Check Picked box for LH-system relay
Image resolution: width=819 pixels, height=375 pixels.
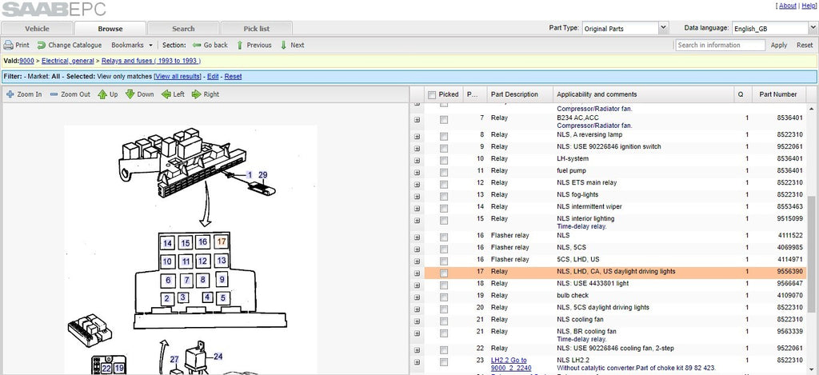click(443, 159)
